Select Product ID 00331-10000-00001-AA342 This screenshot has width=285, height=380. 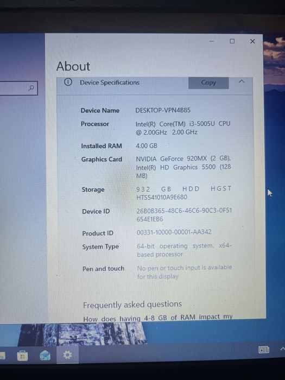pos(174,232)
